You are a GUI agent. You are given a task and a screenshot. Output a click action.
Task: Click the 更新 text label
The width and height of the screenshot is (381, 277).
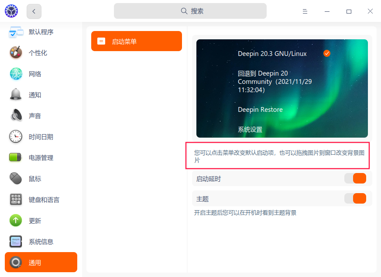click(35, 221)
